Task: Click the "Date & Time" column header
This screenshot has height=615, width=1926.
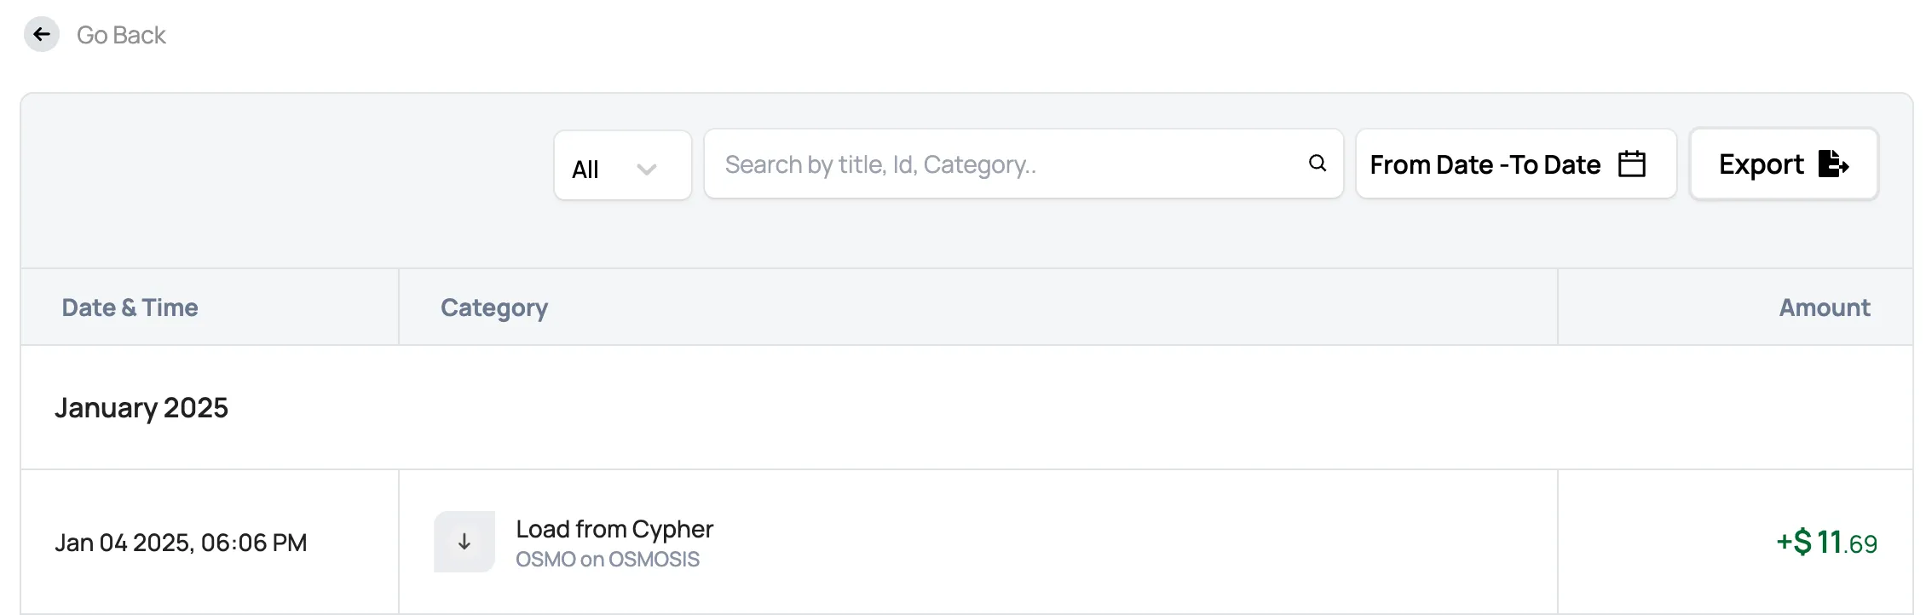Action: click(130, 307)
